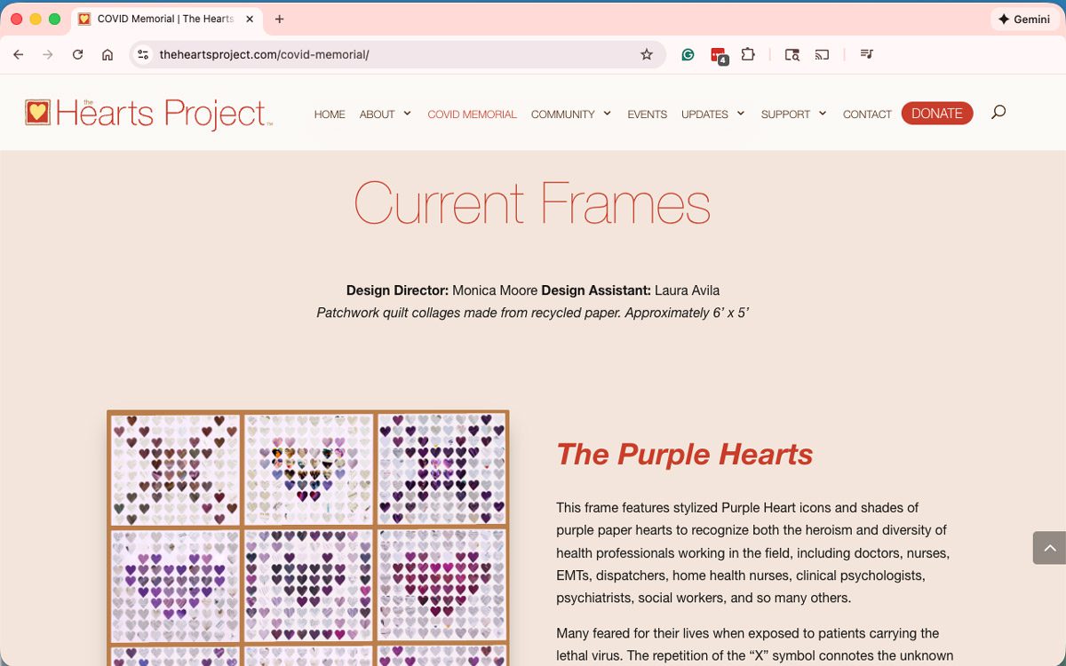Expand the UPDATES submenu arrow
This screenshot has height=666, width=1066.
[741, 113]
